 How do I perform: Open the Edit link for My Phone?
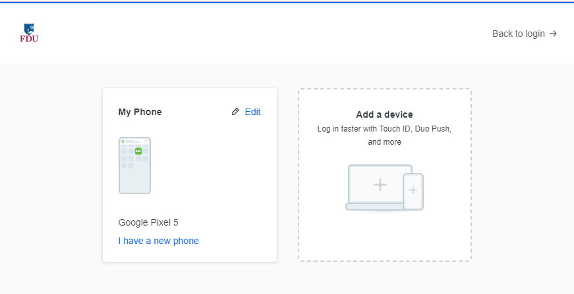[252, 112]
